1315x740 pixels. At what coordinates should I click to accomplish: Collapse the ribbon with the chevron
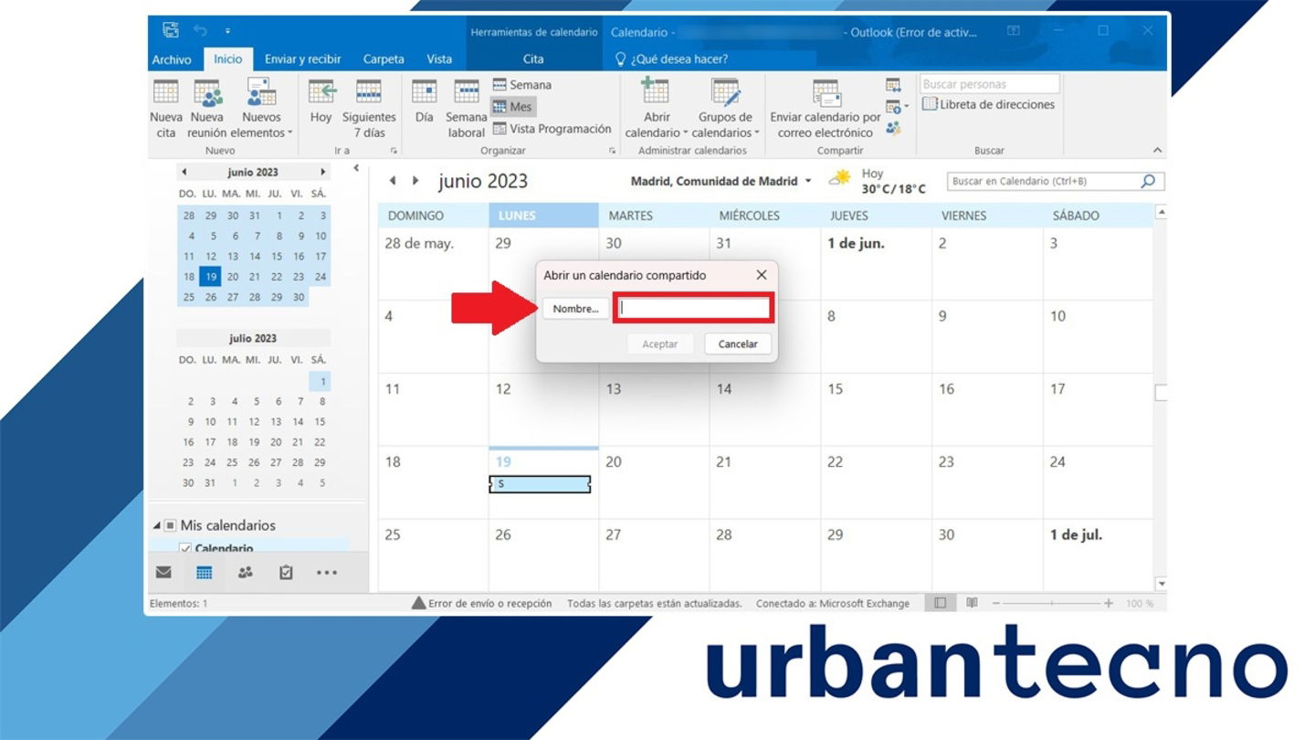(1157, 151)
